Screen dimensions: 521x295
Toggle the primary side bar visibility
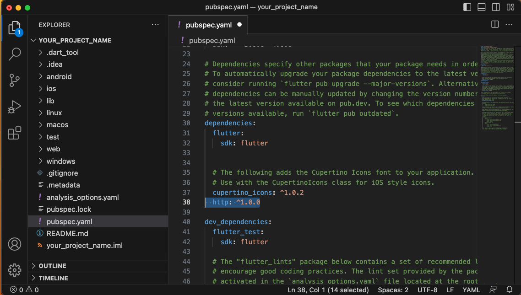click(x=467, y=7)
